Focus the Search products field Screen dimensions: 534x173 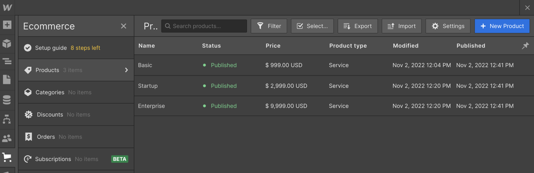pyautogui.click(x=204, y=26)
